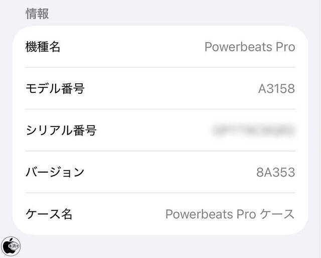This screenshot has height=258, width=321.
Task: Tap the model number A3158
Action: point(276,89)
